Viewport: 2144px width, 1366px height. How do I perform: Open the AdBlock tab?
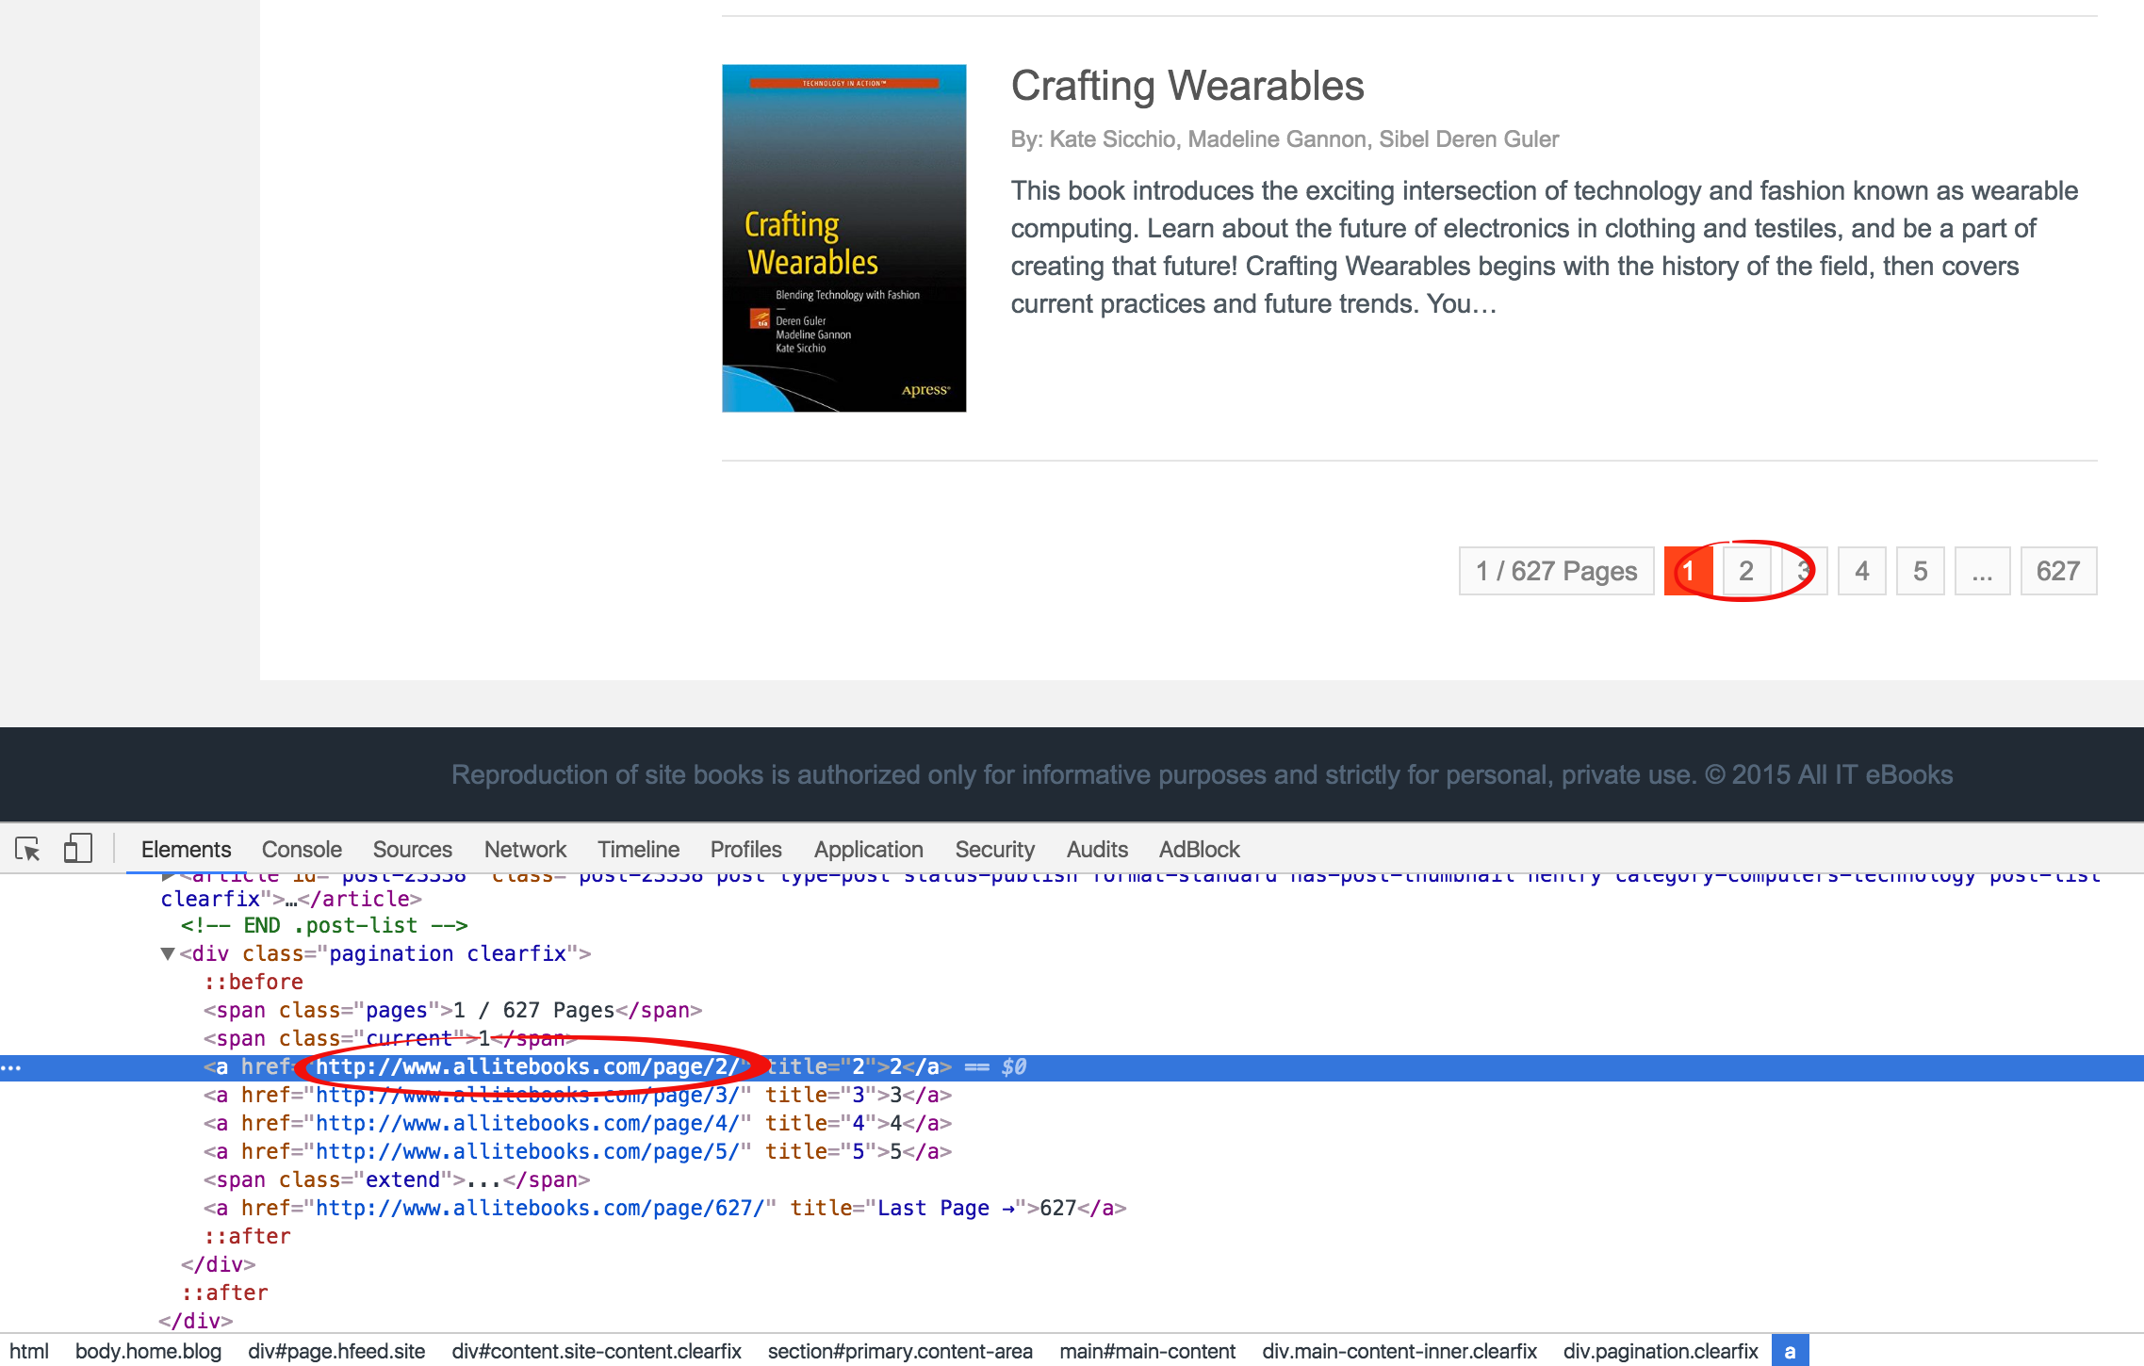pyautogui.click(x=1199, y=849)
